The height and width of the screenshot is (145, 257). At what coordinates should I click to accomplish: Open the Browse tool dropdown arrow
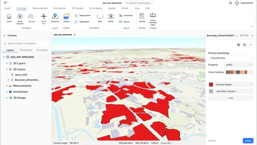click(x=35, y=16)
